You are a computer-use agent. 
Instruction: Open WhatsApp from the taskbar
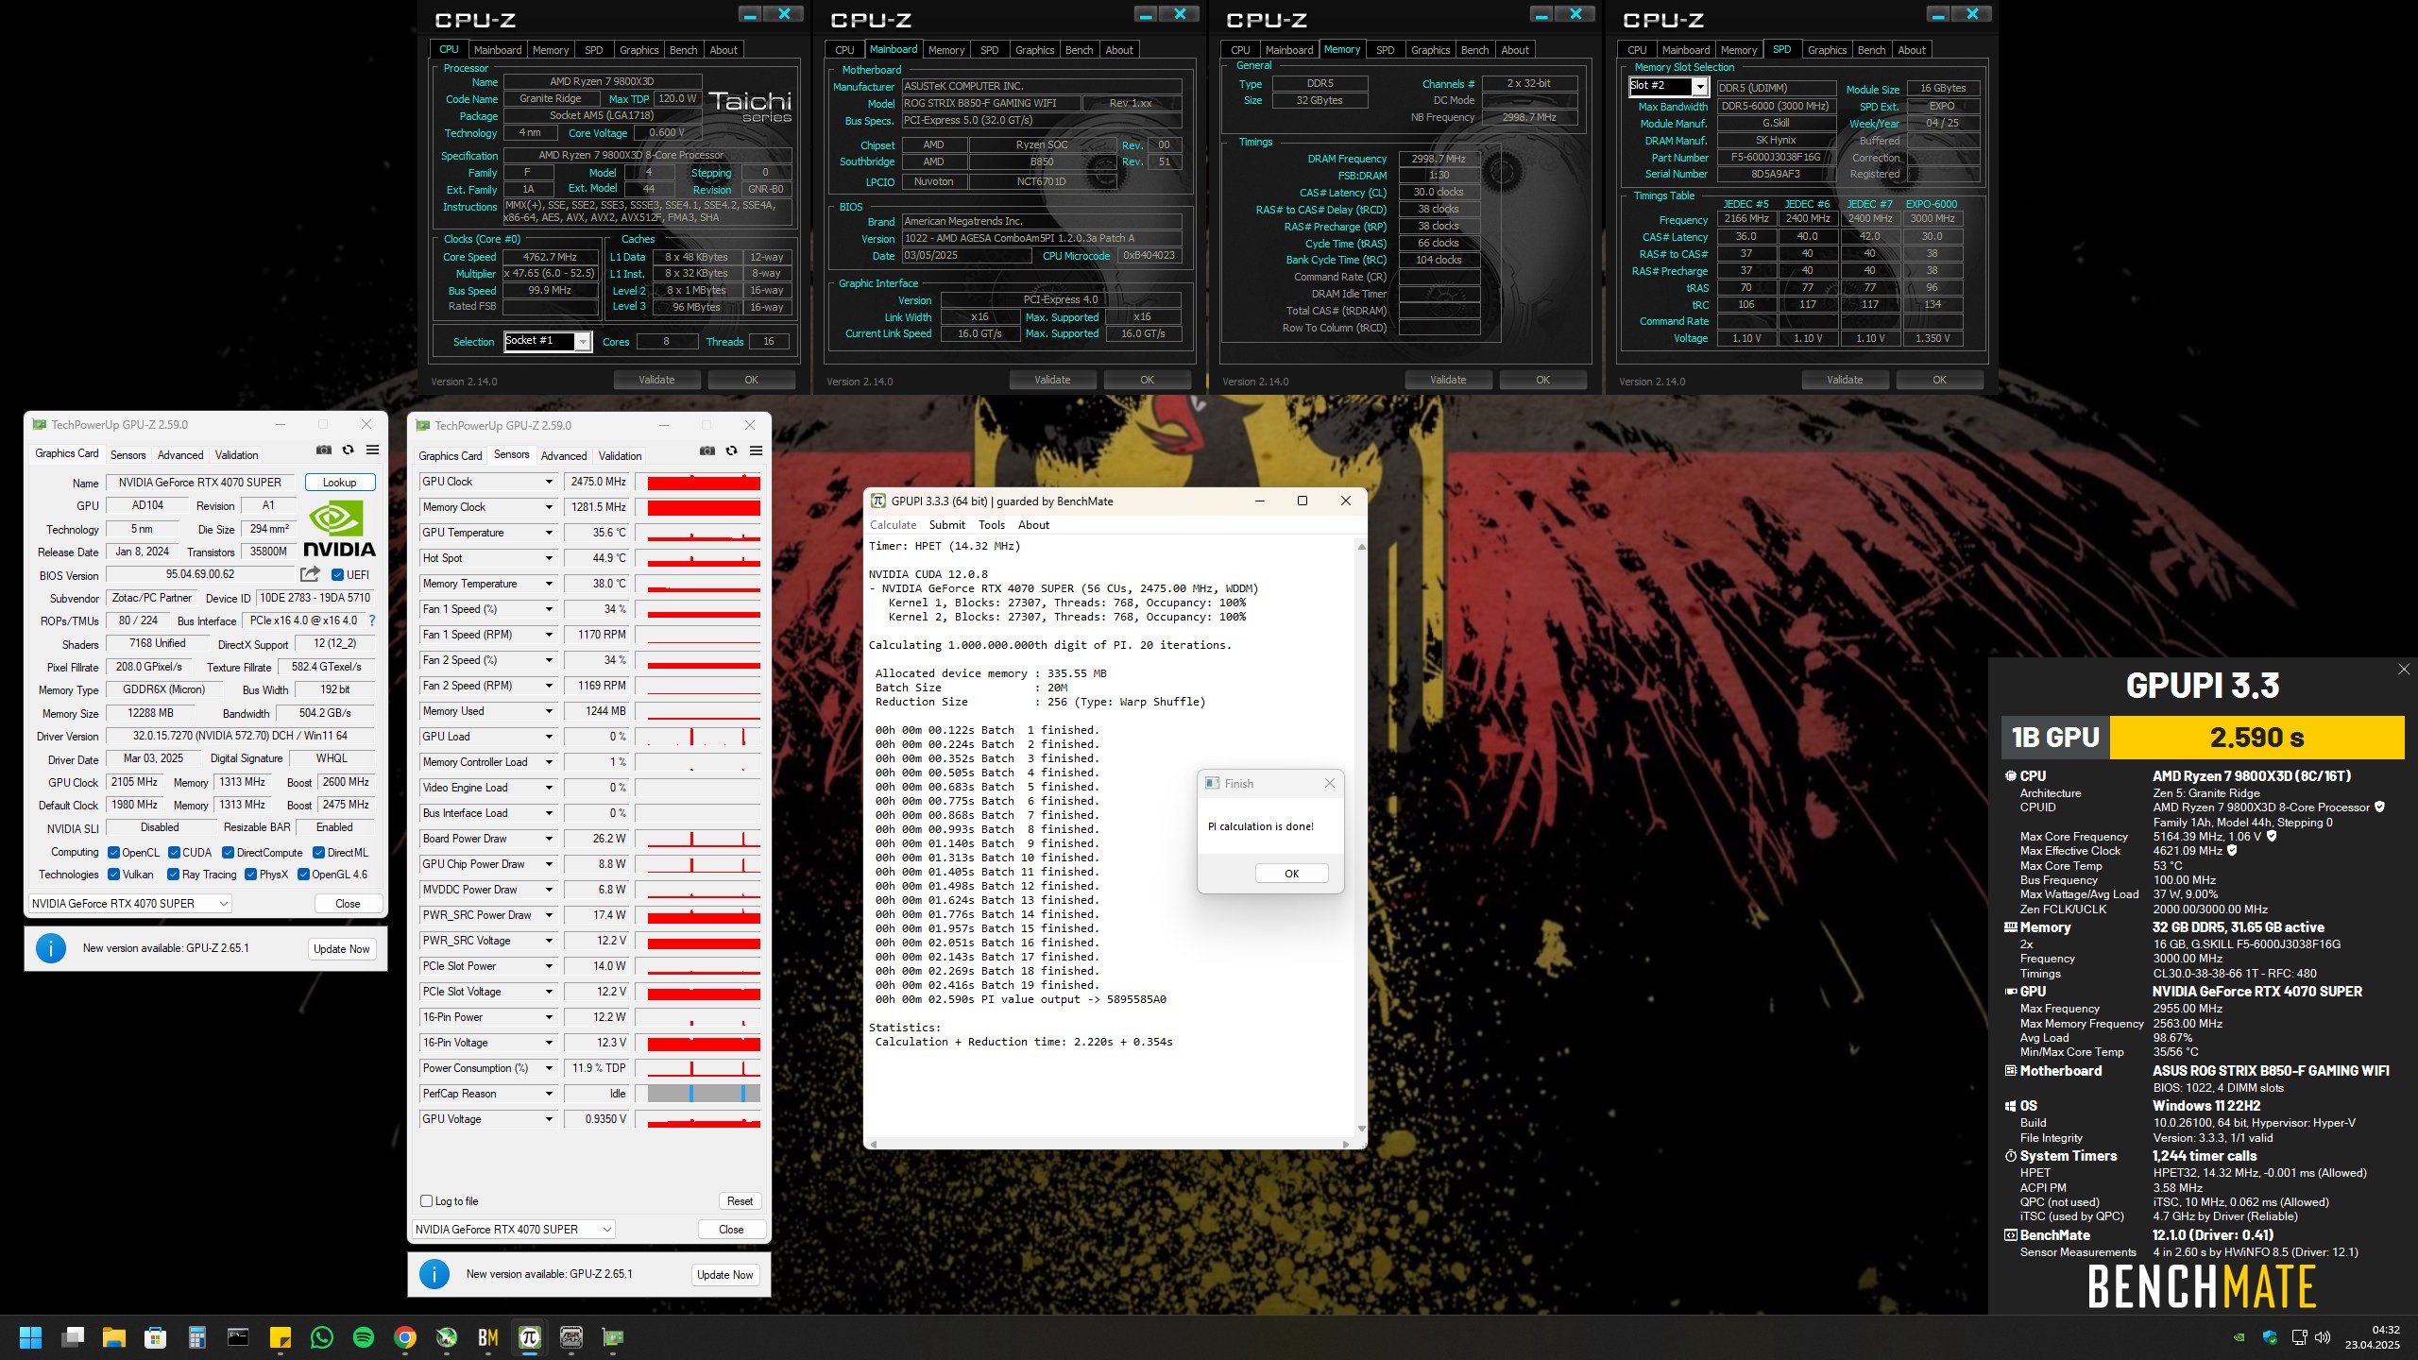pos(322,1337)
